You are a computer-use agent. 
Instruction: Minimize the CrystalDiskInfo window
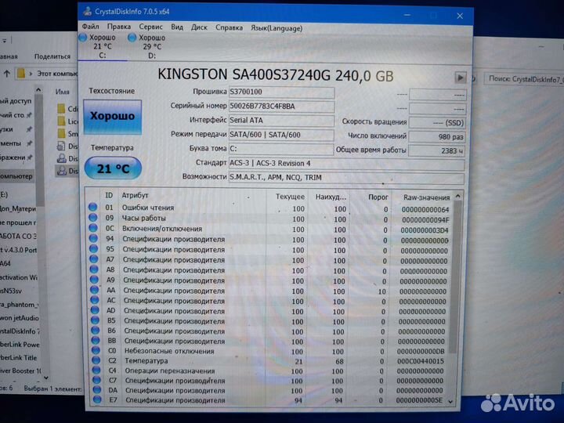pyautogui.click(x=407, y=15)
